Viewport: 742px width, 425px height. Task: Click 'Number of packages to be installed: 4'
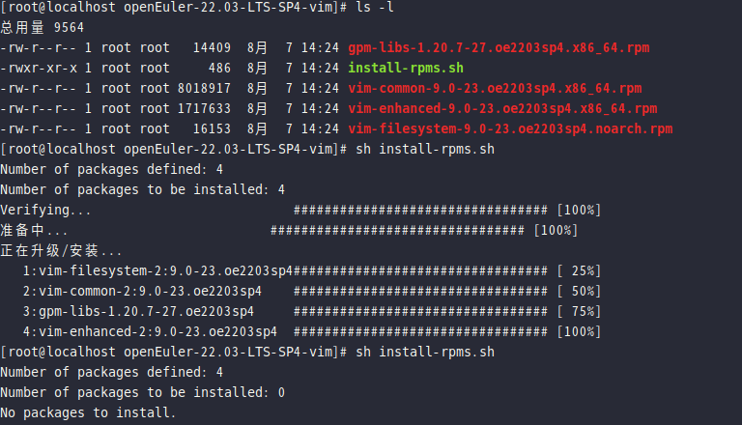point(143,189)
